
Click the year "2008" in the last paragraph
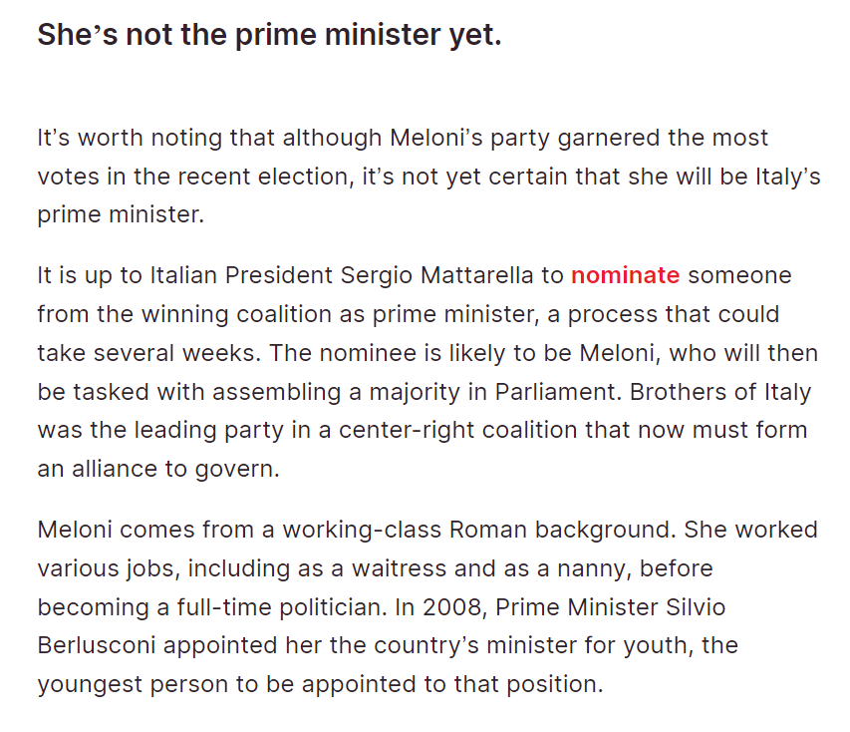[x=452, y=607]
